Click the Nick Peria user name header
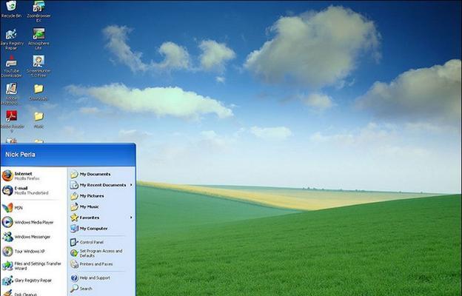462x296 pixels. tap(20, 155)
